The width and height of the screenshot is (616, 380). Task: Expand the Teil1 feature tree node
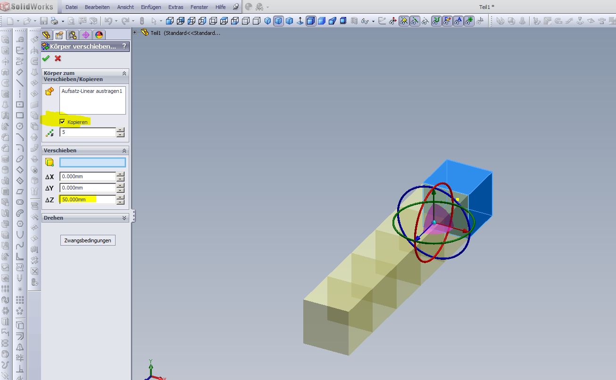click(135, 33)
